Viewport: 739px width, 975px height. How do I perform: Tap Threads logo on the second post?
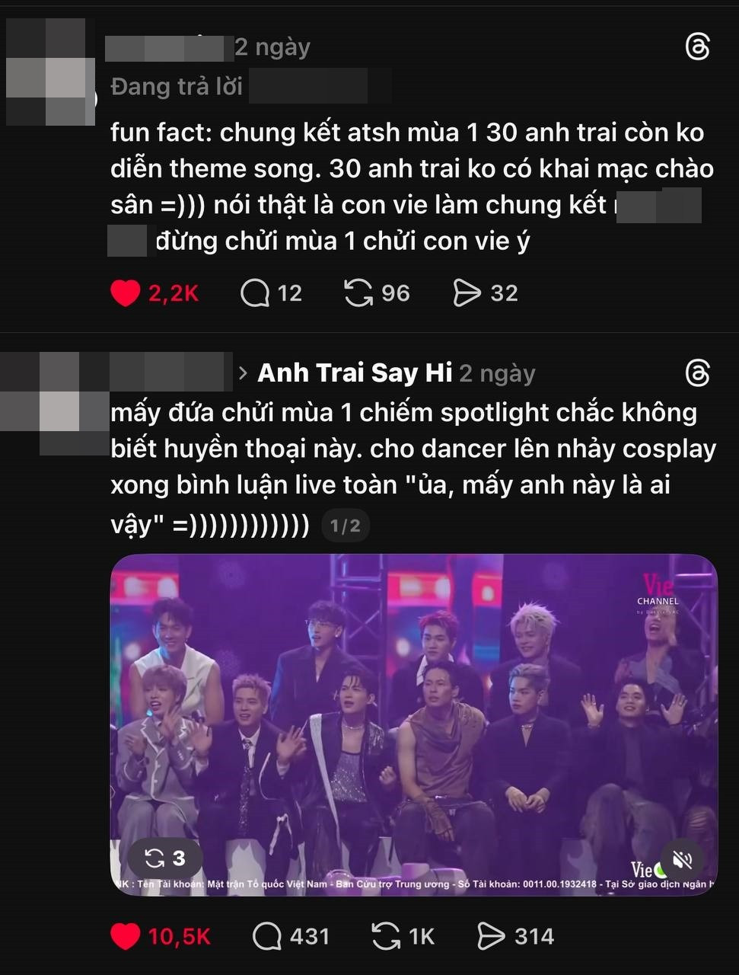click(x=698, y=373)
